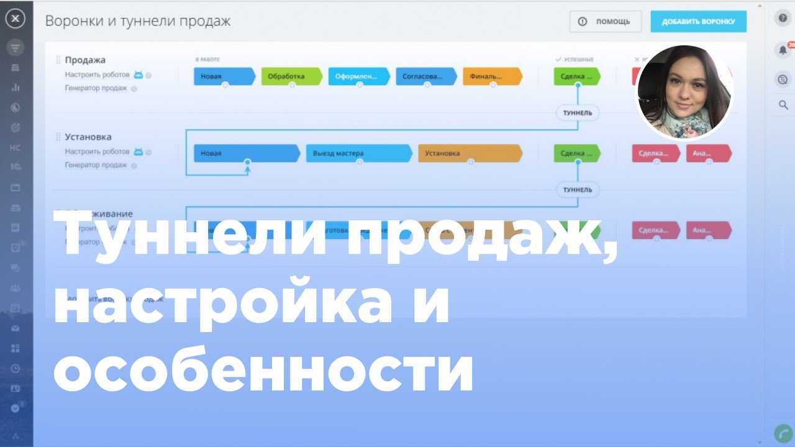
Task: Click hint icon beside Генератор продаж in Продажа
Action: pyautogui.click(x=134, y=89)
